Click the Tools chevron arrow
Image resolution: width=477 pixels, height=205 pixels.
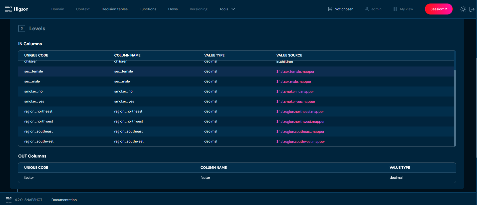[233, 9]
